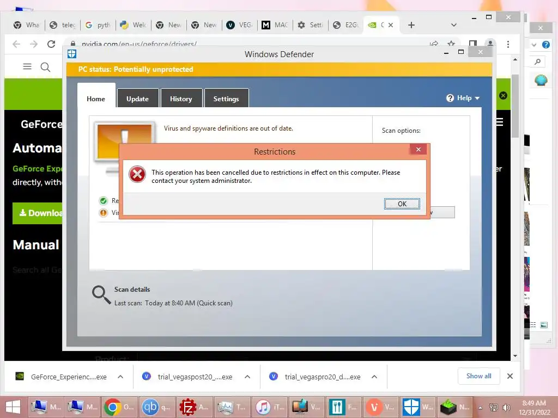
Task: Expand options for trial_vegaspost20_....exe download
Action: click(247, 377)
